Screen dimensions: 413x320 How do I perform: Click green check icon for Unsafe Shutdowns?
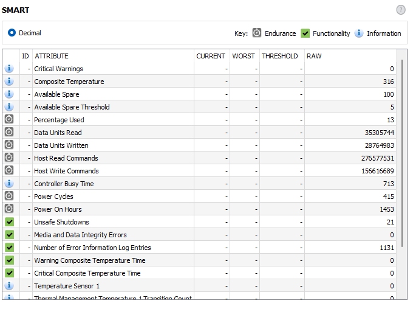(10, 222)
